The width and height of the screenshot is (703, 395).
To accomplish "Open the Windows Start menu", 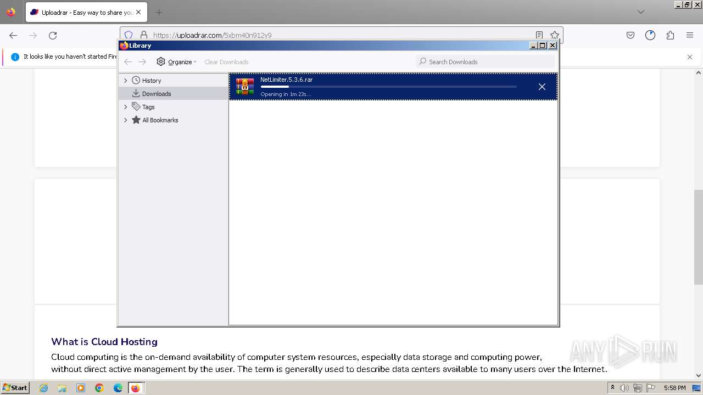I will pos(15,387).
